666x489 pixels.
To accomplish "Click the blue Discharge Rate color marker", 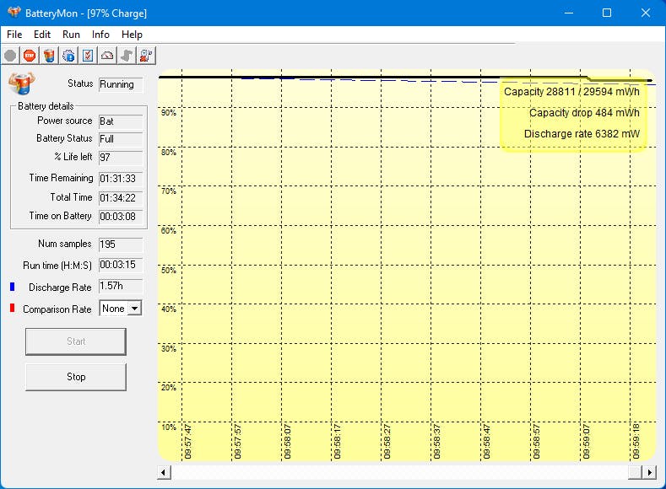I will click(x=13, y=287).
